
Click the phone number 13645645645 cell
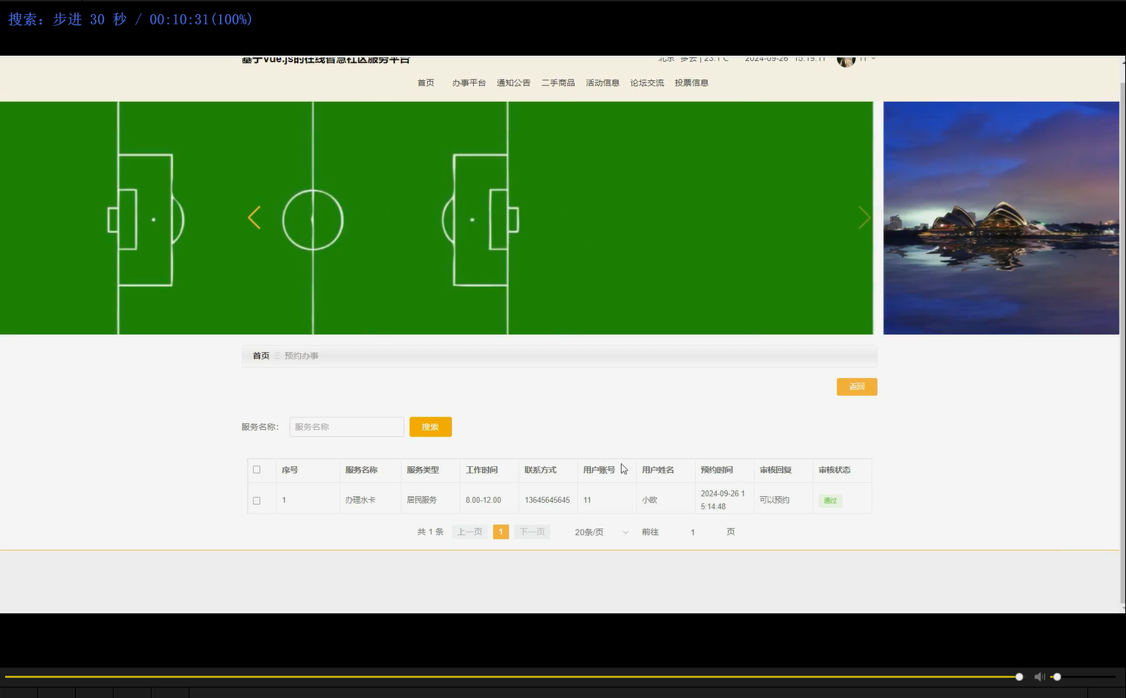point(547,500)
